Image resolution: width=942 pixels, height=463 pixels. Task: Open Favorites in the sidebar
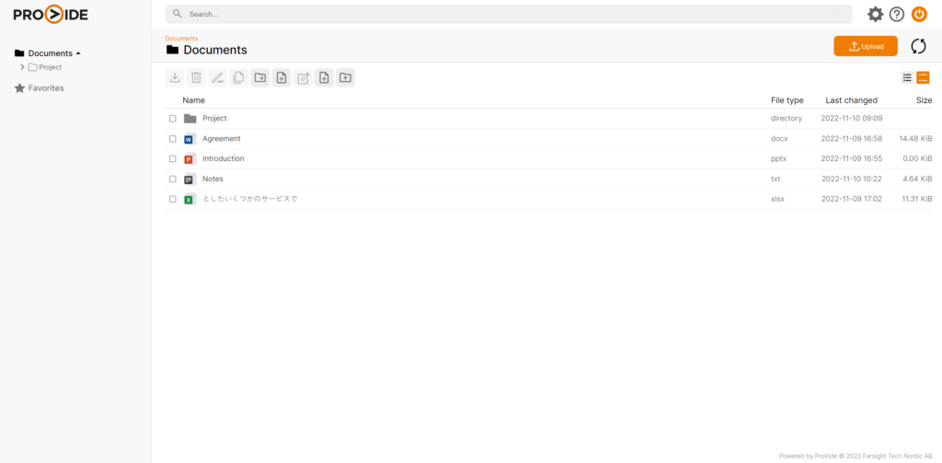coord(46,88)
